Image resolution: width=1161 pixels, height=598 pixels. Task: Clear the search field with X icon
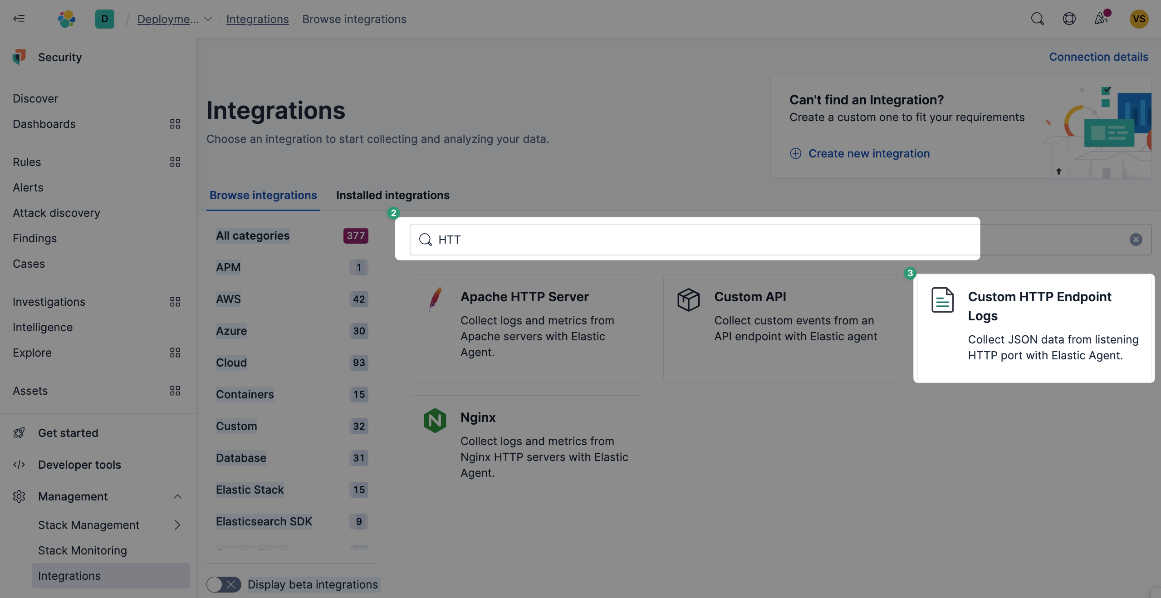[x=1136, y=240]
